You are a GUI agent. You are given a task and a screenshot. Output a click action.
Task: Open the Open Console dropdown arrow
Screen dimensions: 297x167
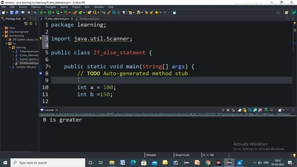[x=284, y=110]
